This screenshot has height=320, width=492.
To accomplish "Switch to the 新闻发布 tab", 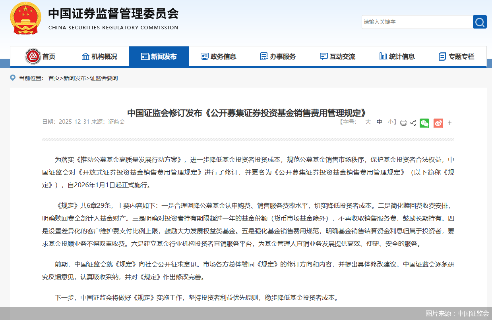I will [x=159, y=56].
